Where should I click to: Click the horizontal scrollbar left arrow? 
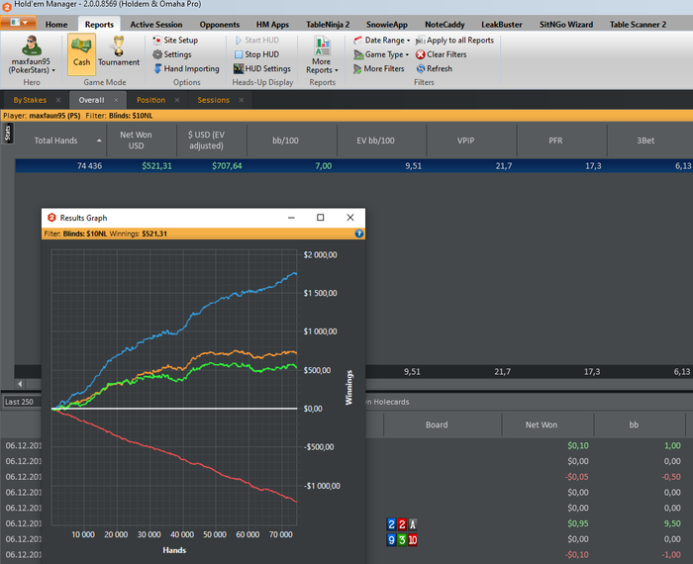[20, 384]
